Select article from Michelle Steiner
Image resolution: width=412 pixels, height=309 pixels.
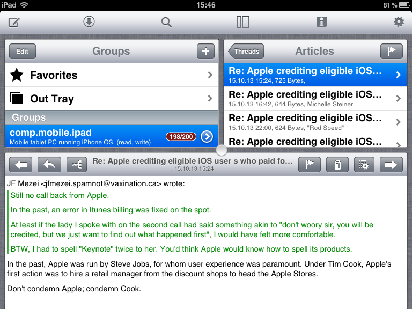point(315,99)
